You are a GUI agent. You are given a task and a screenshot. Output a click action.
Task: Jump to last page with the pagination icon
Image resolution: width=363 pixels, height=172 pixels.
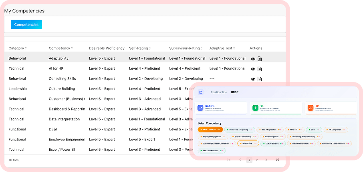tap(277, 160)
